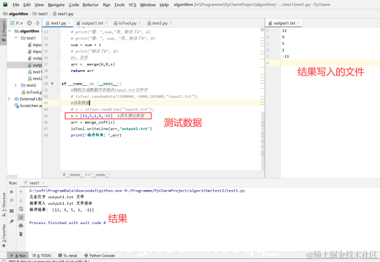Close the test2.py editor tab

point(171,23)
